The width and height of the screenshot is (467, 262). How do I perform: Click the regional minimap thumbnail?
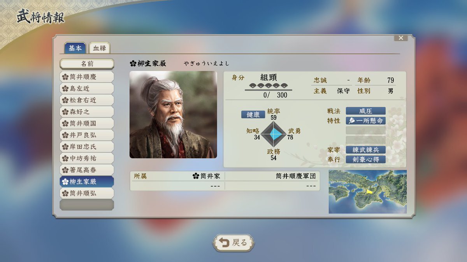[367, 192]
